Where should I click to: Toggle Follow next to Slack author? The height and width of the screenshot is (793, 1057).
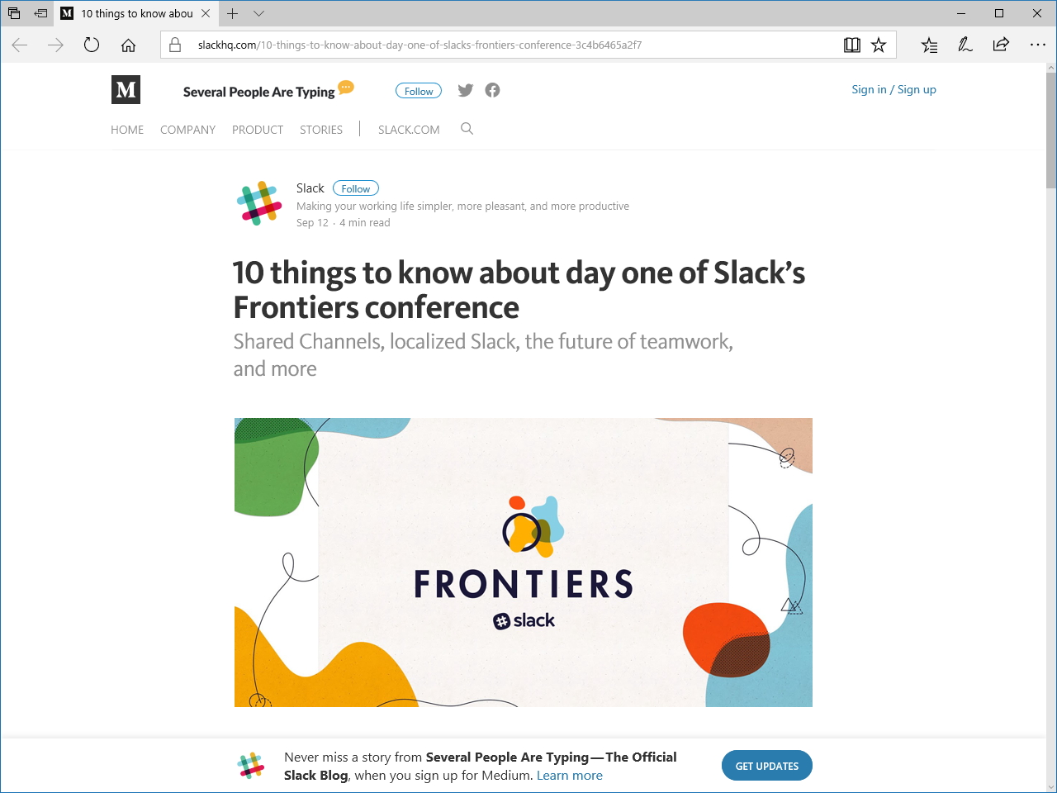[x=356, y=188]
